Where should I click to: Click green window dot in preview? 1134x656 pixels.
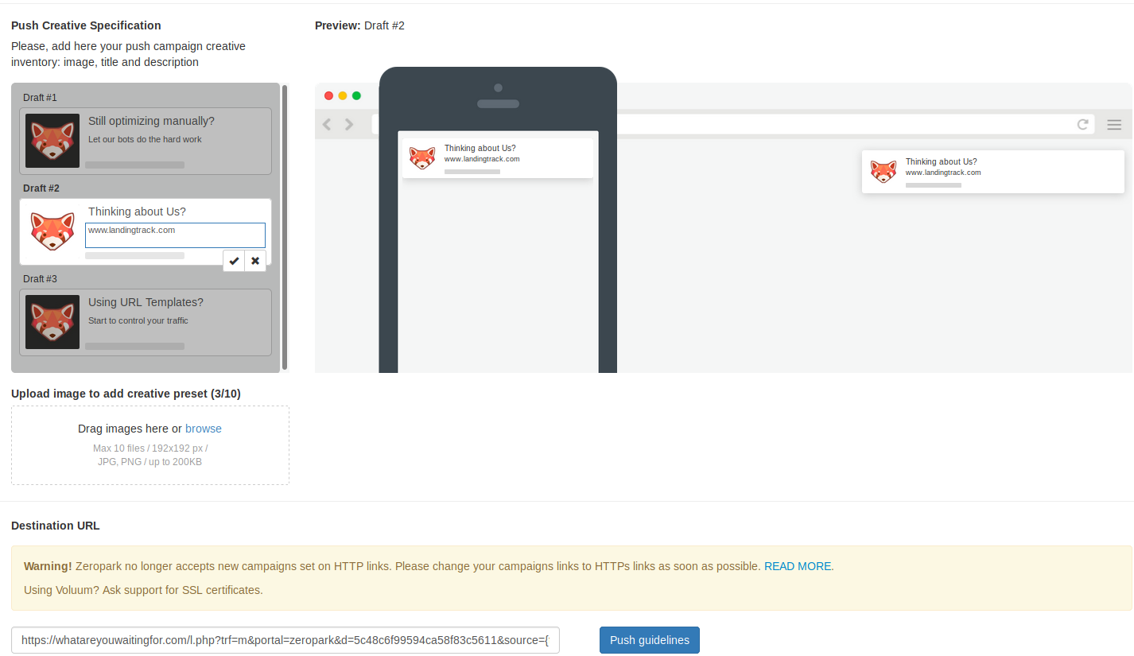click(356, 95)
